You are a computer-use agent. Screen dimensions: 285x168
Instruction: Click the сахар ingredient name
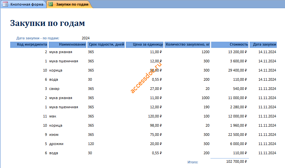(55, 89)
